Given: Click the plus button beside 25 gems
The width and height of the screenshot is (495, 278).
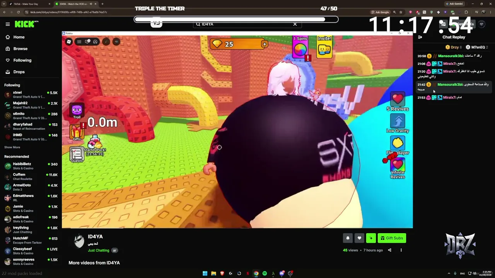Looking at the screenshot, I should 265,44.
